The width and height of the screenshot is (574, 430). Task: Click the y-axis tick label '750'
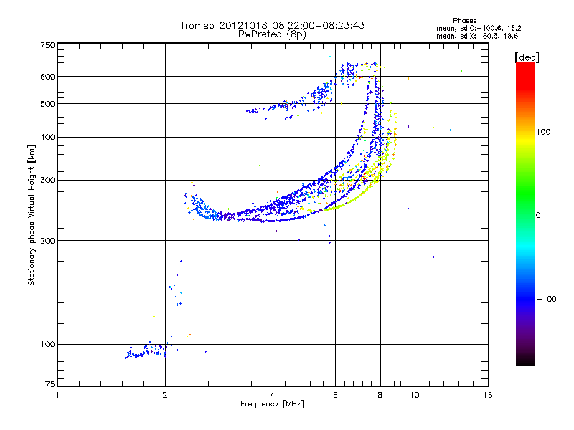[48, 45]
